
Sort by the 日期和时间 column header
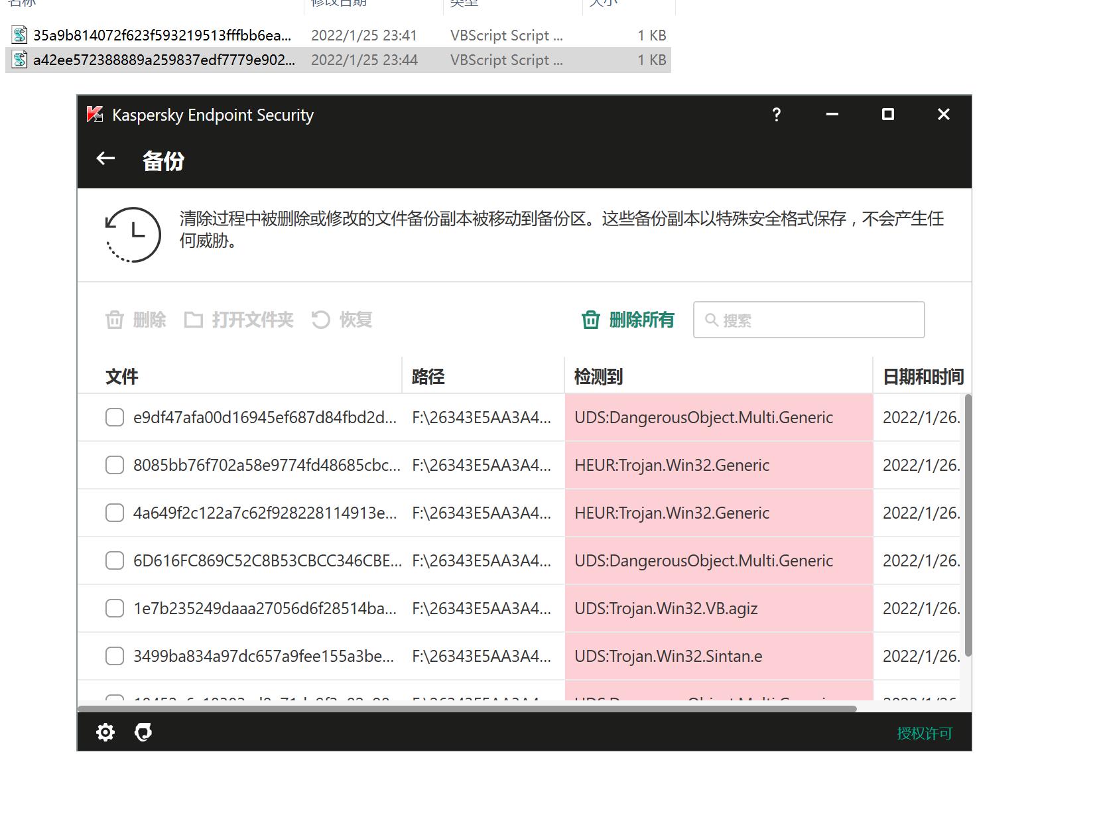click(x=923, y=377)
